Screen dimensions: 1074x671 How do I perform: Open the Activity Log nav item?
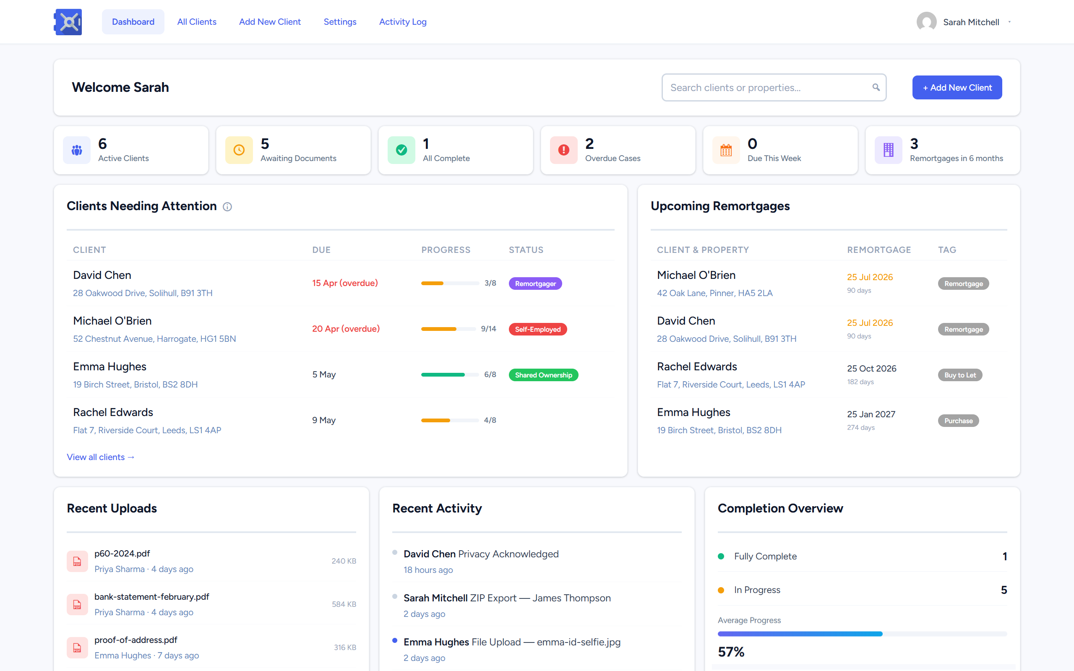pos(402,22)
